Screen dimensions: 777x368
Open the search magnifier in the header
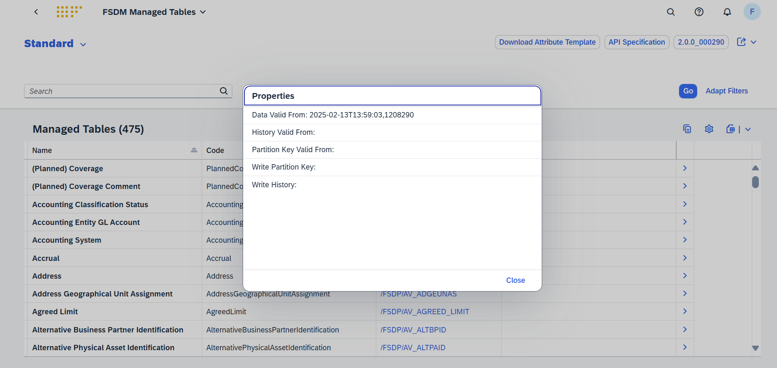671,12
